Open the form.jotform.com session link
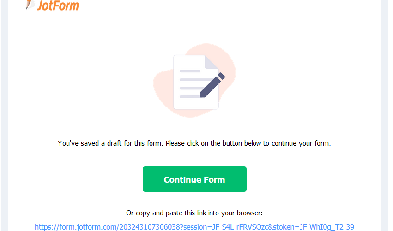This screenshot has width=393, height=231. tap(194, 227)
